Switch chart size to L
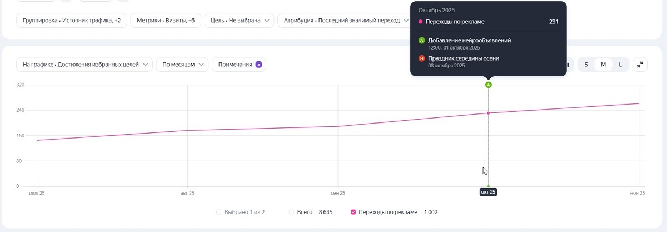667x232 pixels. point(620,65)
